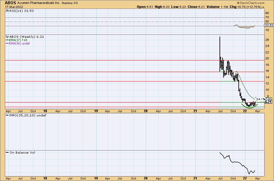Click the On Balance Vol panel label
The height and width of the screenshot is (181, 274).
pos(22,152)
